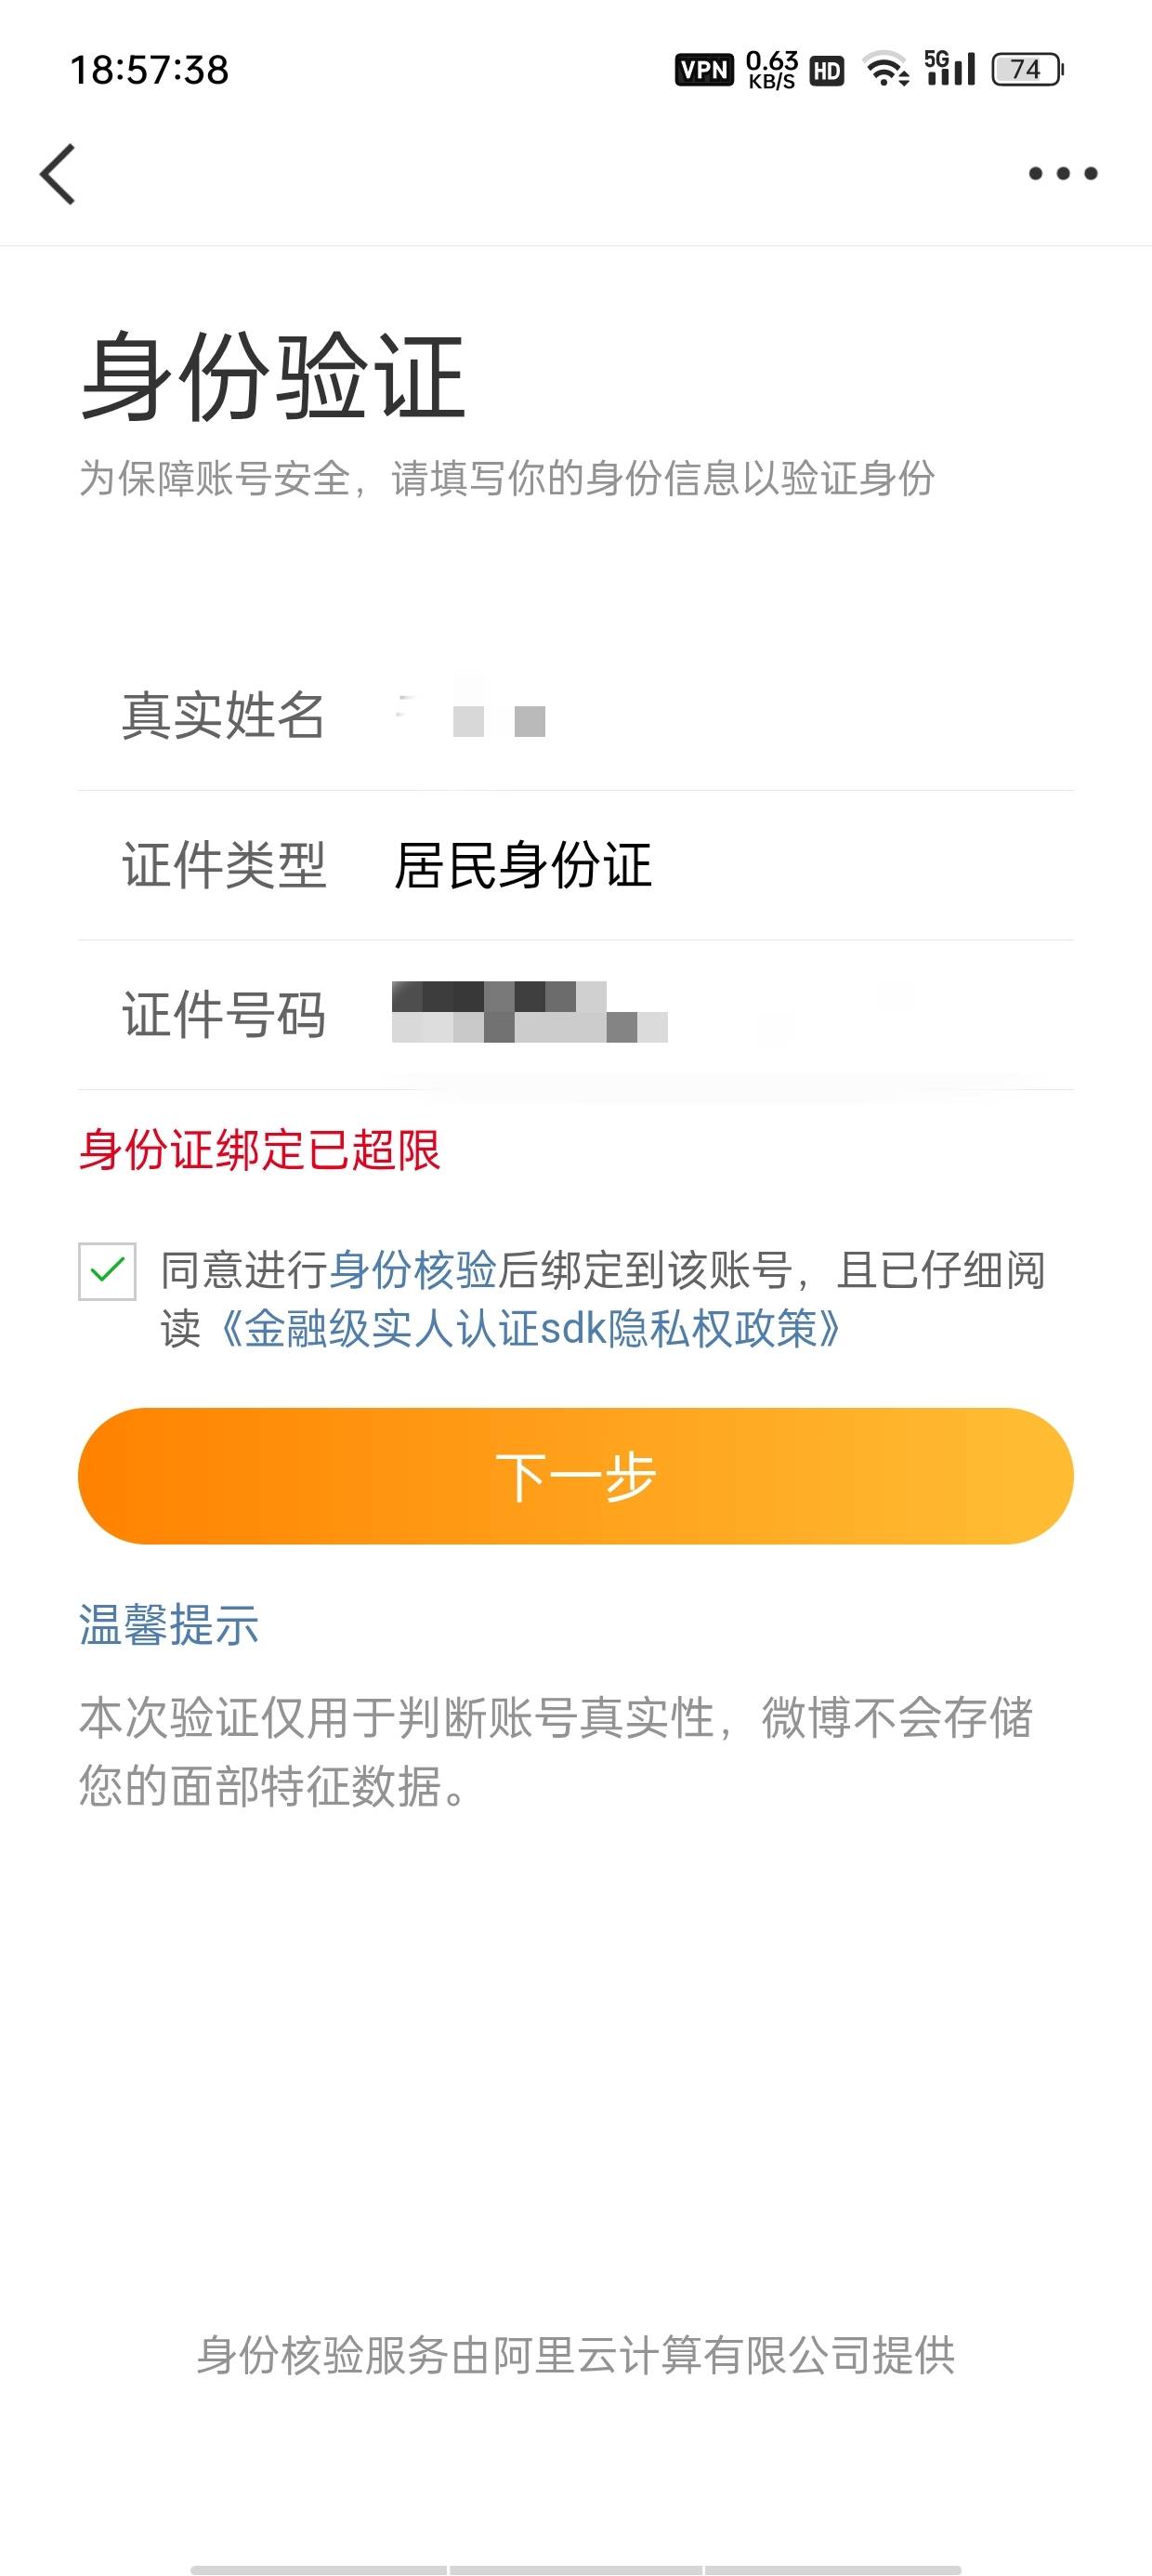Tap the battery level icon

click(x=1027, y=69)
